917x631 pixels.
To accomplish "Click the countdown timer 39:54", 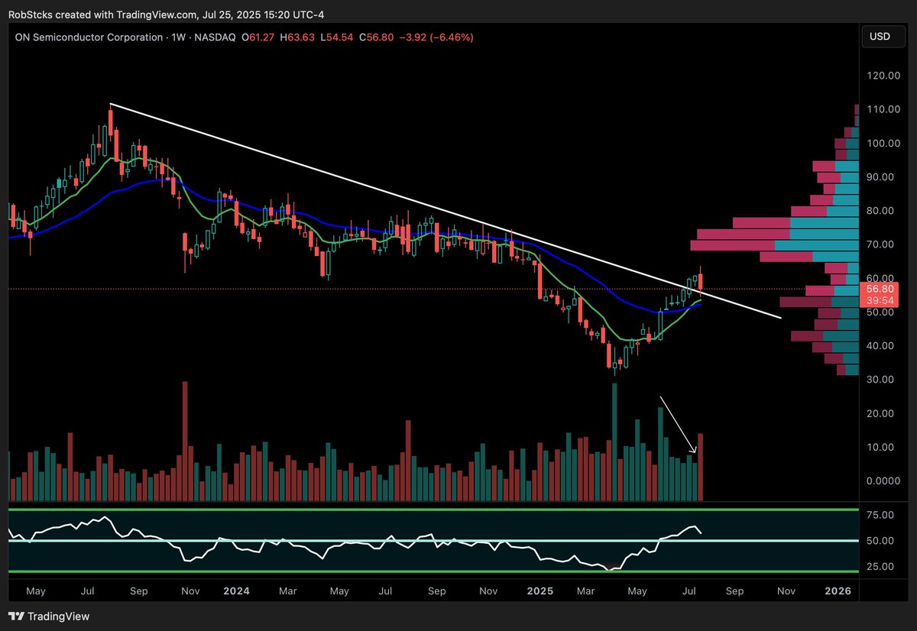I will click(x=881, y=301).
